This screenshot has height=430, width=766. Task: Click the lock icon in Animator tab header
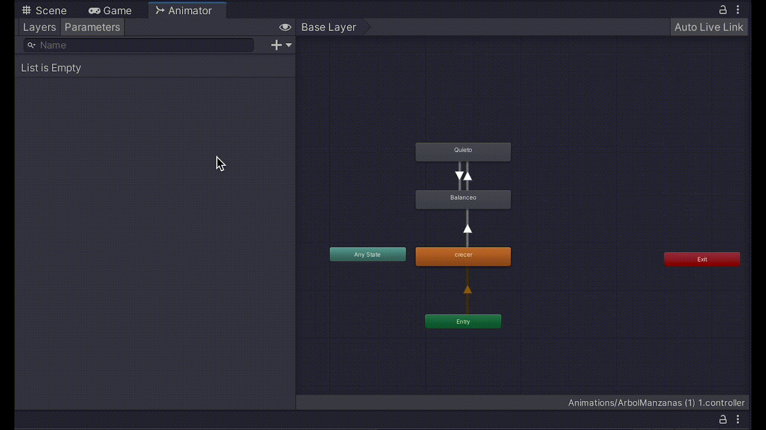pos(723,10)
